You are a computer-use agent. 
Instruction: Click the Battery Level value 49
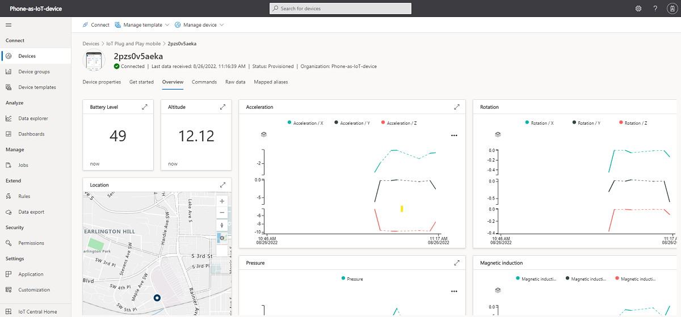pyautogui.click(x=118, y=136)
